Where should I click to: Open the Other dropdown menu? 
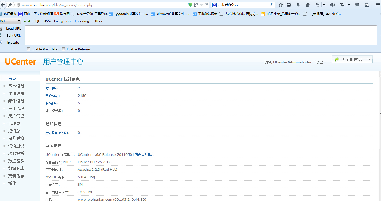pos(99,21)
